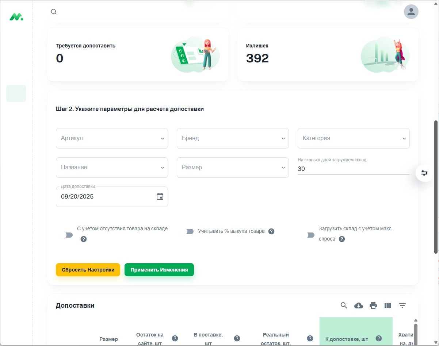Click help icon for С учетом отсутствия товара
The height and width of the screenshot is (346, 439).
(x=84, y=239)
